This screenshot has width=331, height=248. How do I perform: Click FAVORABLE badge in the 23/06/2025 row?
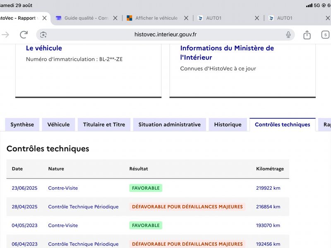point(146,188)
